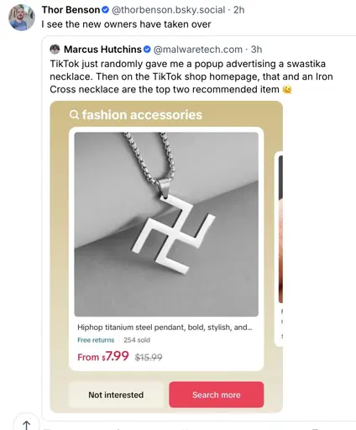Viewport: 356px width, 430px height.
Task: Click the 2h post timestamp
Action: coord(239,10)
